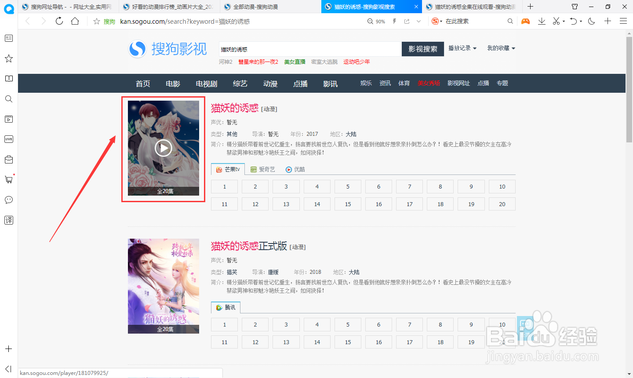Play episode 20 of 猫妖的诱惑

tap(502, 204)
